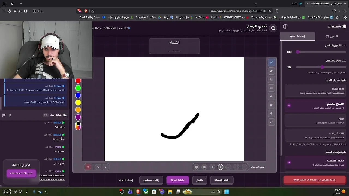Click 'إعادة تشغيل' restart button
Image resolution: width=349 pixels, height=196 pixels.
[x=151, y=180]
